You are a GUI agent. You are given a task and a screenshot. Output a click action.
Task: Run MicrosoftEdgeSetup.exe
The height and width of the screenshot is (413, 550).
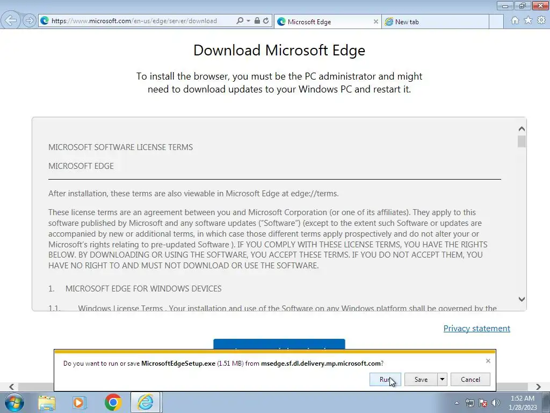(x=385, y=379)
